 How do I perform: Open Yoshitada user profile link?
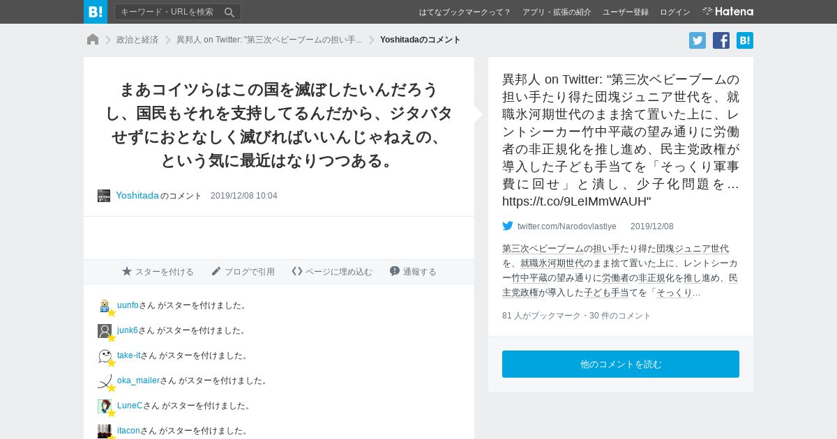137,196
